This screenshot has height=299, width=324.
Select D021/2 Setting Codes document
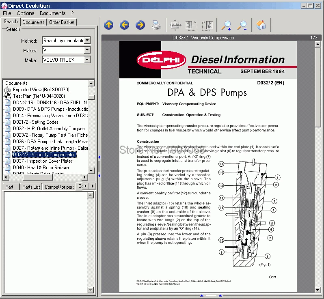[36, 122]
